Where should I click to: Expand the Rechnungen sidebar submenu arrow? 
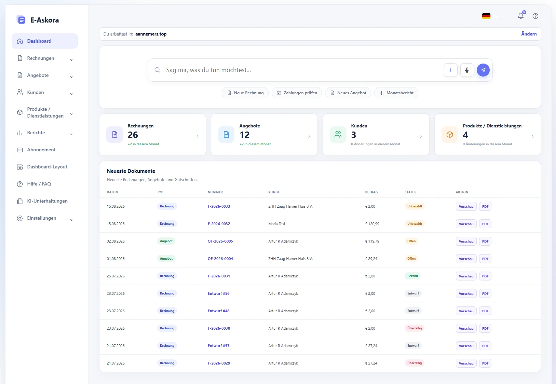[71, 60]
